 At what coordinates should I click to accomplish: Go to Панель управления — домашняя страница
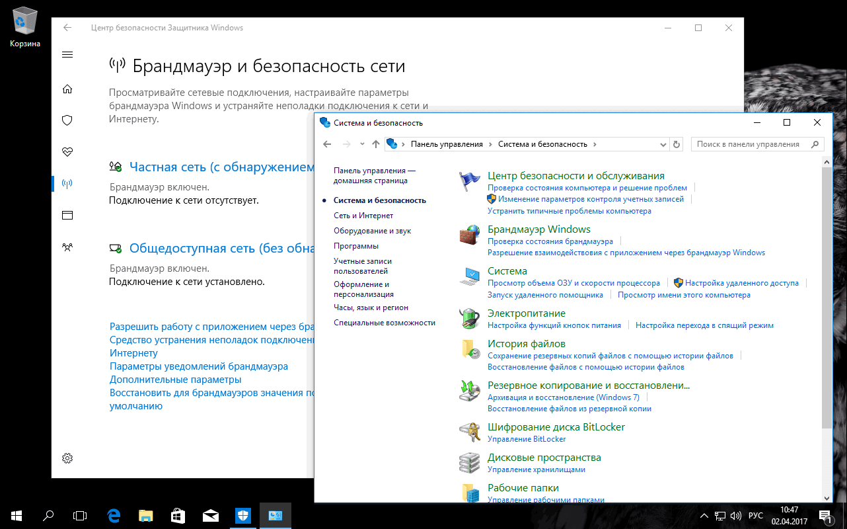[x=375, y=175]
